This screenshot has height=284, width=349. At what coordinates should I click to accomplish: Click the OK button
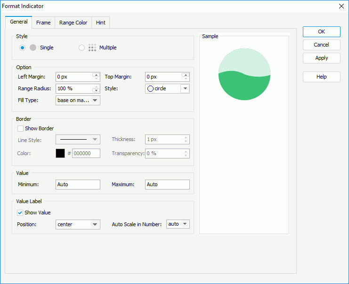pos(321,32)
